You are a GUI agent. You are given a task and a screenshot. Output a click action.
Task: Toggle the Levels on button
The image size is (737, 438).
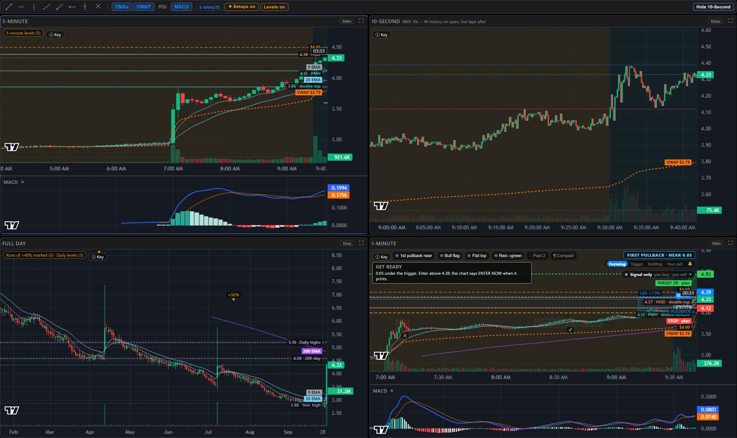[x=274, y=7]
